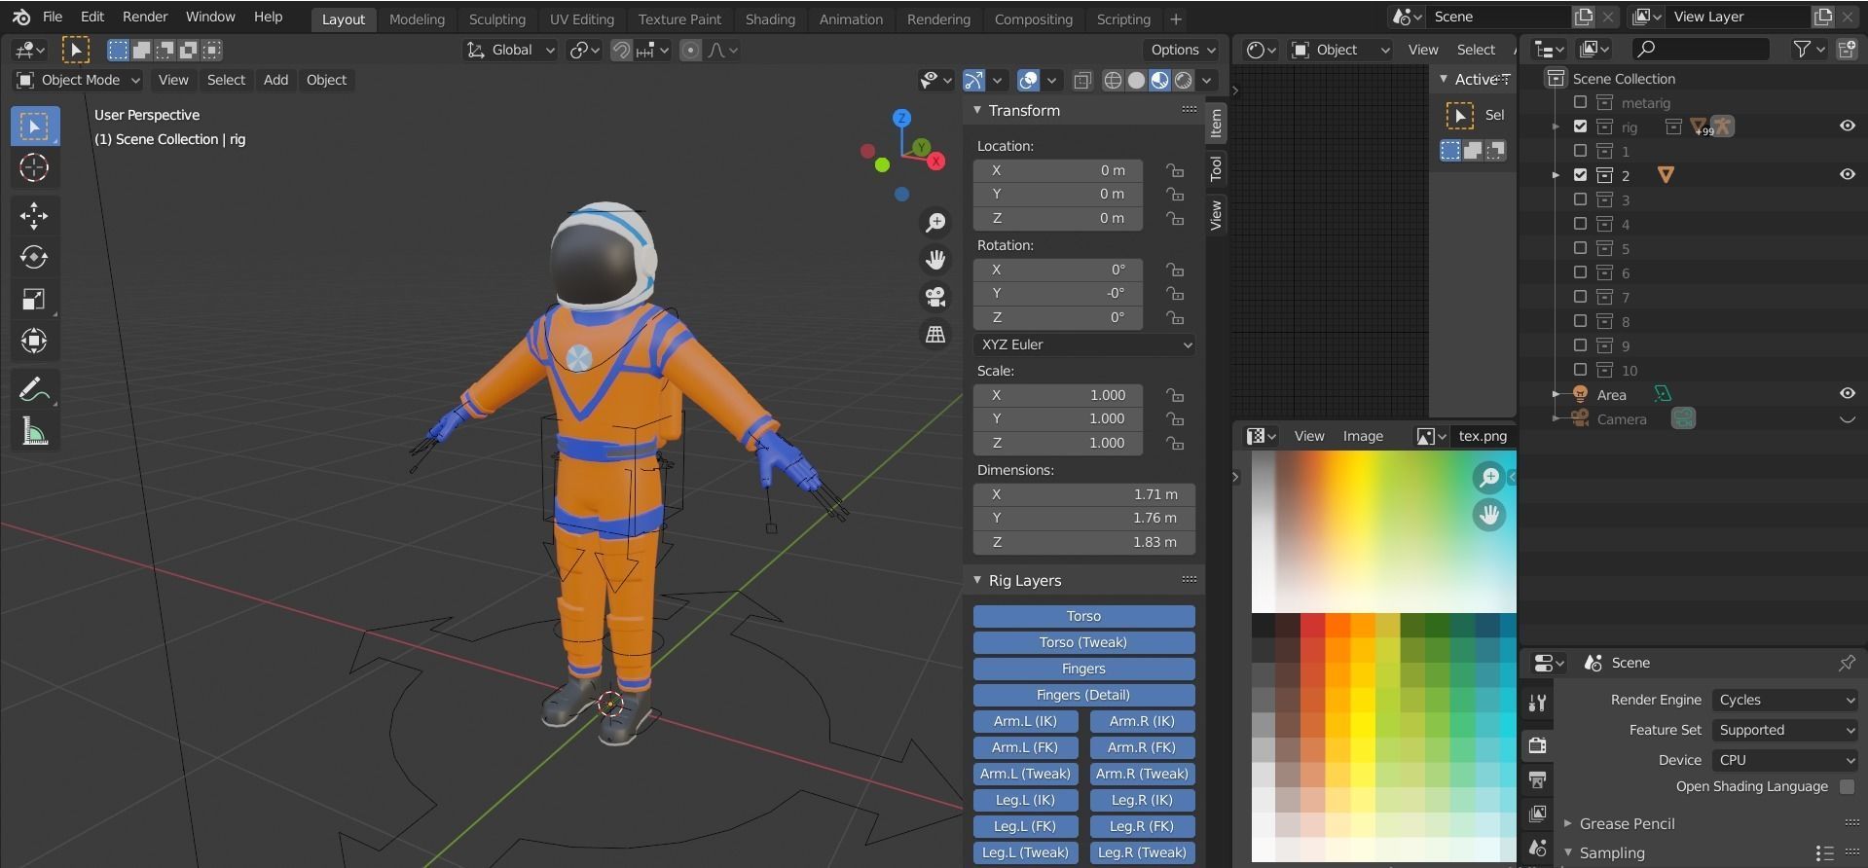The width and height of the screenshot is (1868, 868).
Task: Toggle Location X lock icon
Action: pos(1175,170)
